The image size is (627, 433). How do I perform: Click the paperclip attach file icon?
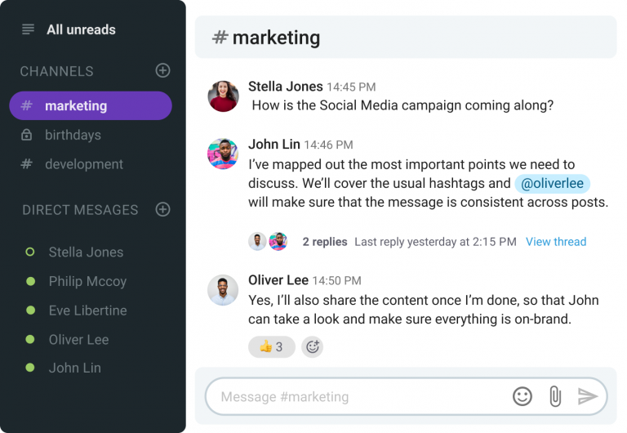click(x=555, y=396)
